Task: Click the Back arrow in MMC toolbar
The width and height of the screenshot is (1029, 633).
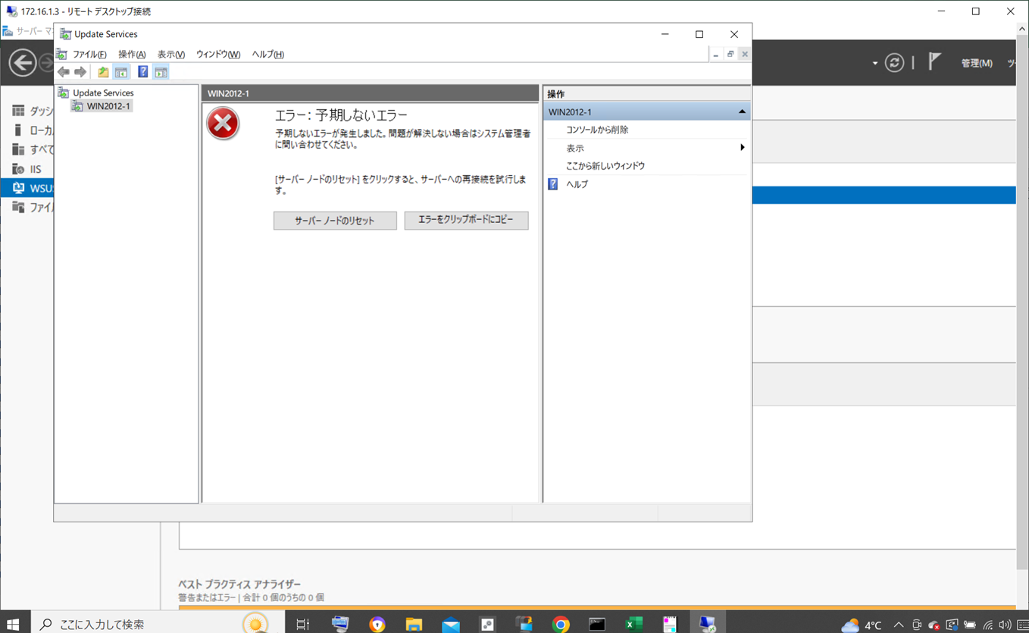Action: coord(64,73)
